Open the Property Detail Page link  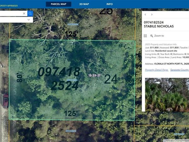click(156, 70)
